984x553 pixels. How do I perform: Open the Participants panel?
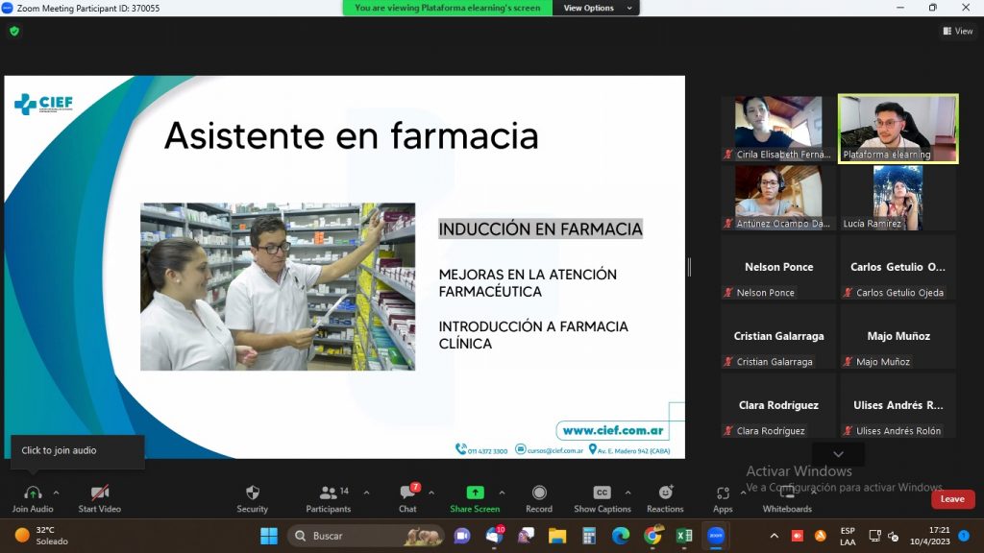[329, 498]
